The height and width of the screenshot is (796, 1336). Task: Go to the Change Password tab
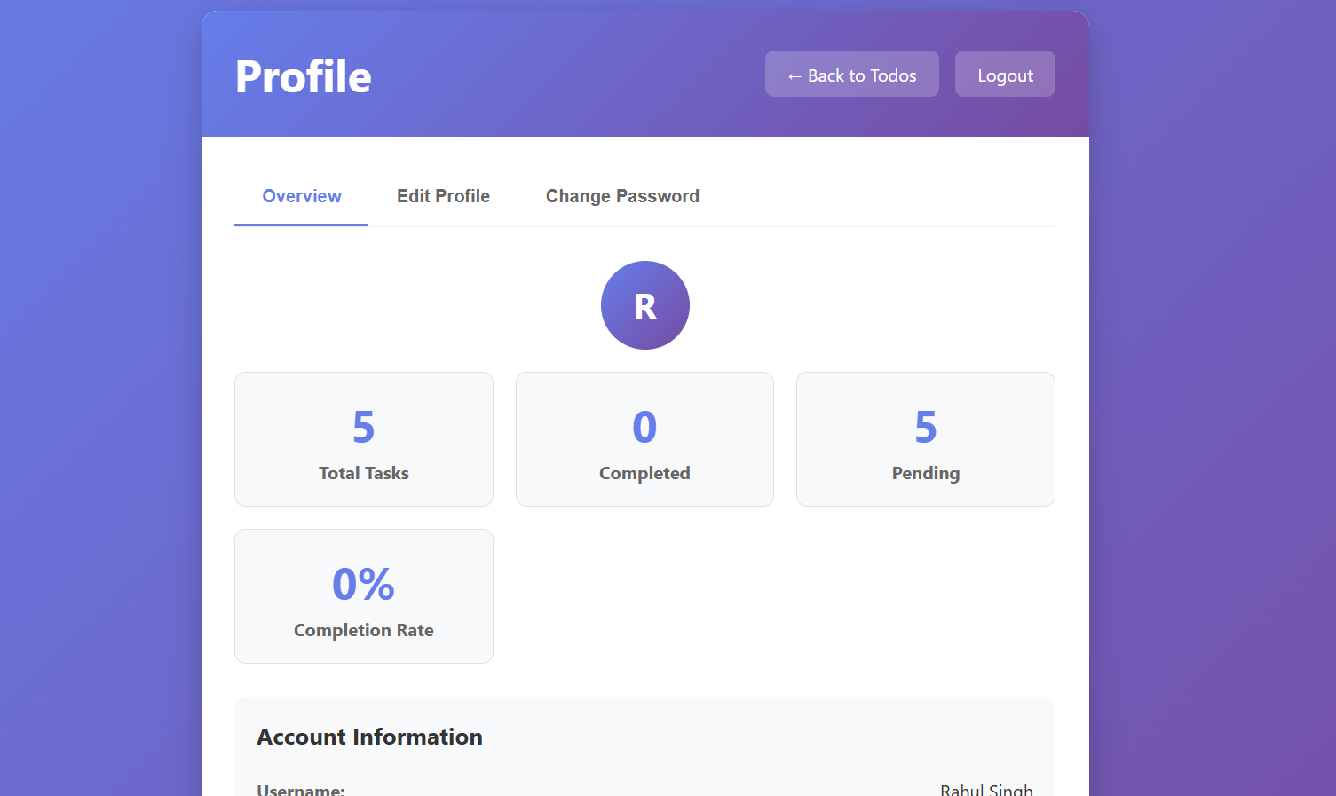622,196
